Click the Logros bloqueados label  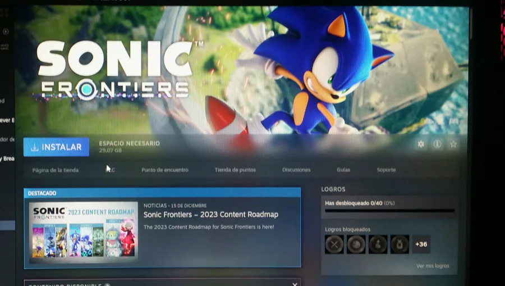click(347, 229)
